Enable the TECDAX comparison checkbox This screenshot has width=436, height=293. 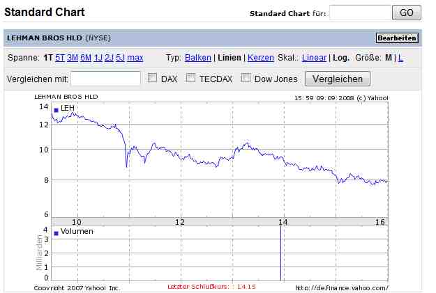tap(190, 77)
